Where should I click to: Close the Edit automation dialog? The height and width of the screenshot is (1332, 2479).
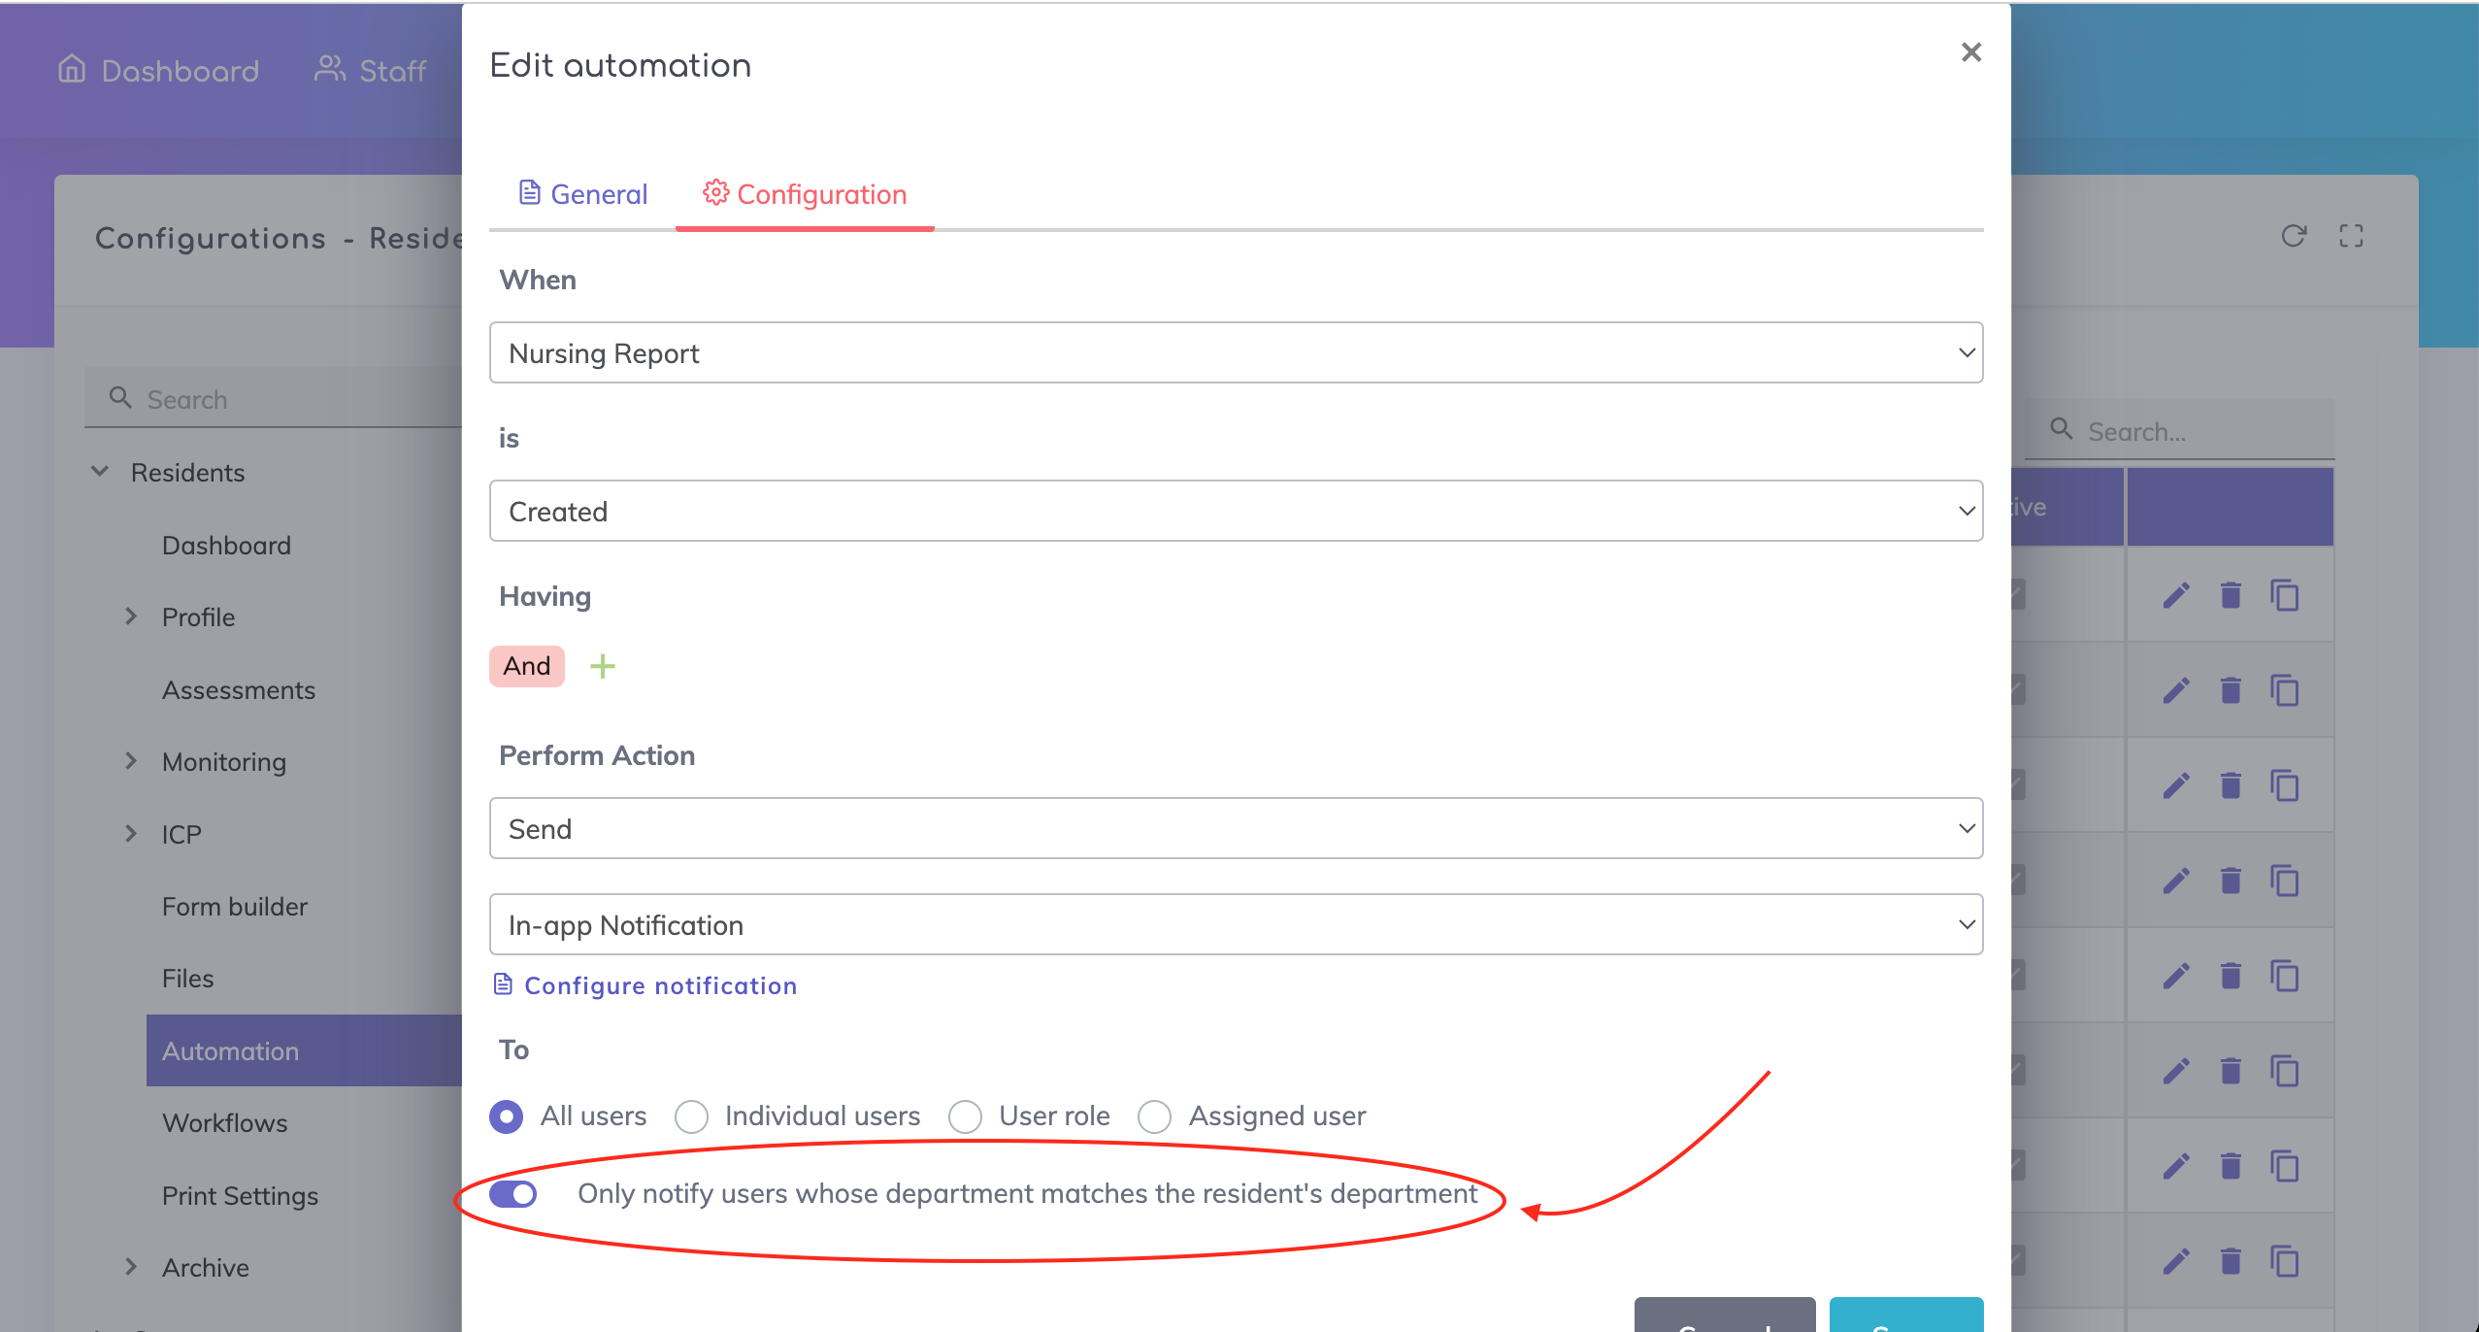(1970, 52)
